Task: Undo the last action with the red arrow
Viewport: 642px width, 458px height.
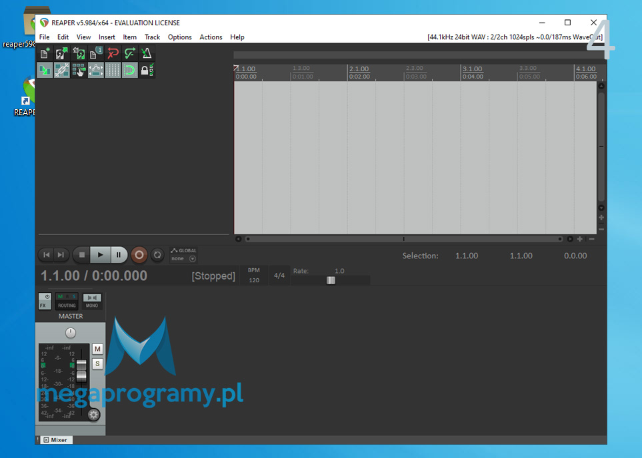Action: tap(113, 53)
